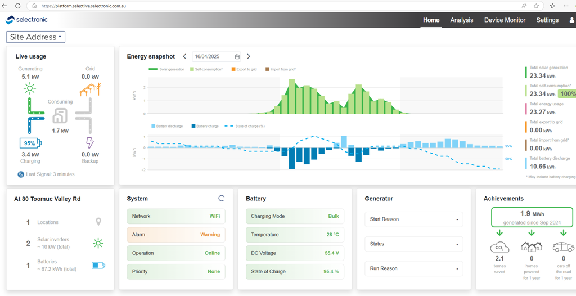Image resolution: width=576 pixels, height=296 pixels.
Task: Go to previous day with left chevron
Action: pos(184,56)
